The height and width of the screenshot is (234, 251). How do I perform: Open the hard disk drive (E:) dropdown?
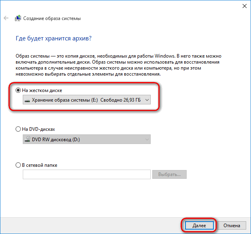(x=87, y=100)
